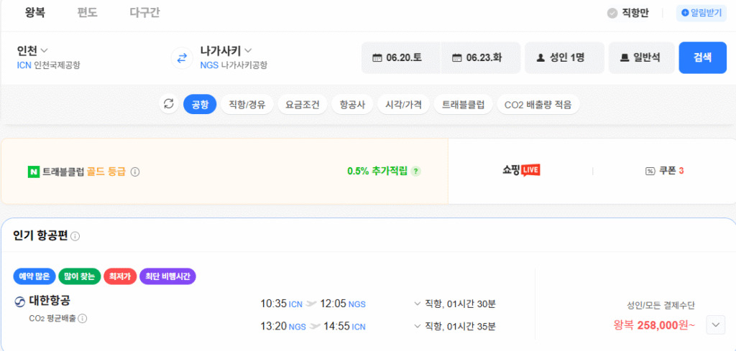Click the 대한항공 airline name
Viewport: 736px width, 351px height.
50,300
